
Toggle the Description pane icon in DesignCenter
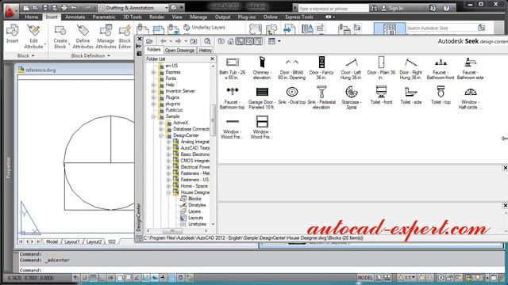tap(258, 41)
